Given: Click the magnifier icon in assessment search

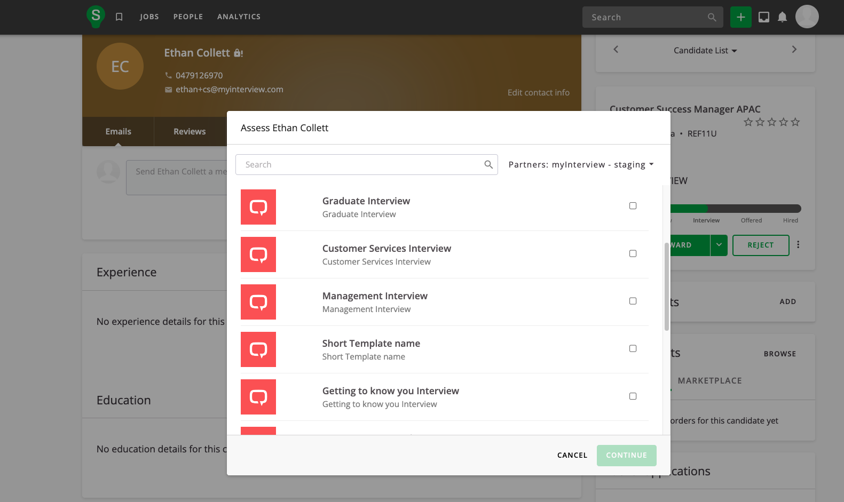Looking at the screenshot, I should click(x=488, y=165).
